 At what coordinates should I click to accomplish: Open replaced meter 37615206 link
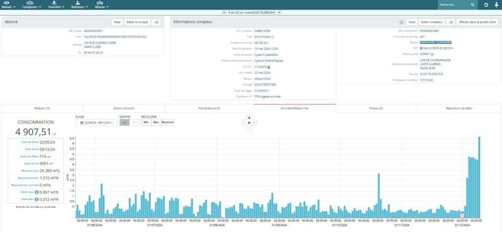[426, 80]
